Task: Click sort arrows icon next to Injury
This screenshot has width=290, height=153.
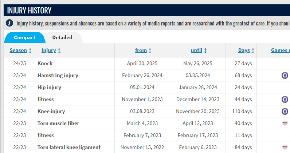Action: pos(59,51)
